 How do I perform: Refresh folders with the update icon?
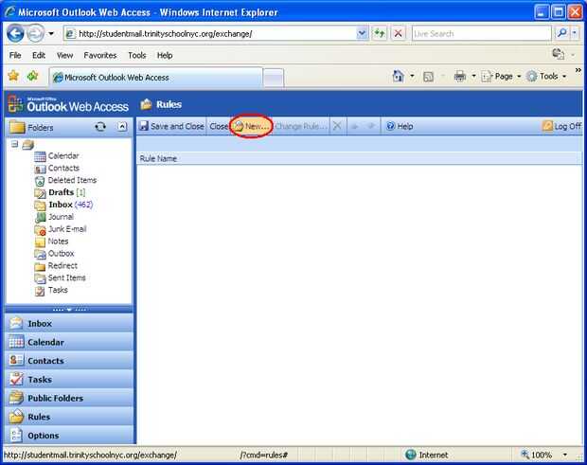tap(100, 127)
